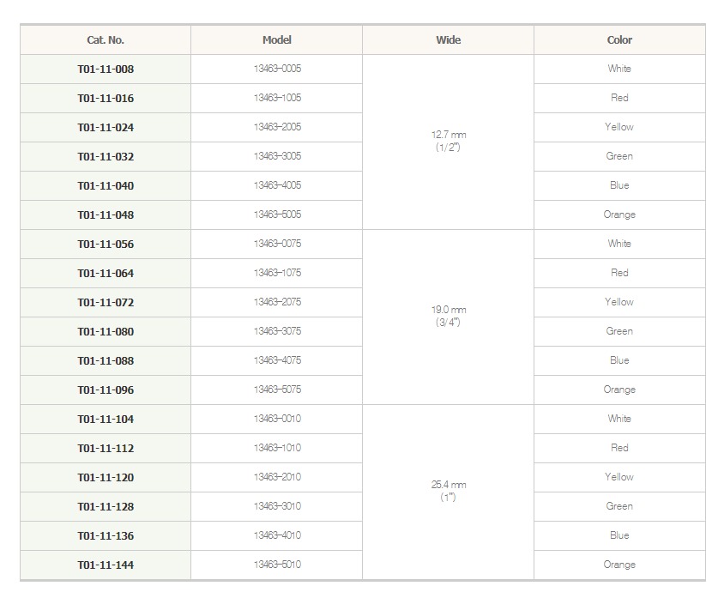Click model number 13463-3010
The height and width of the screenshot is (604, 712).
pos(277,506)
